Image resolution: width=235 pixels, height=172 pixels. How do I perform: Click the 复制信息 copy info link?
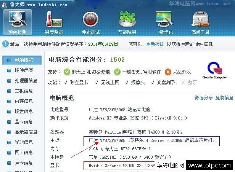pos(224,97)
